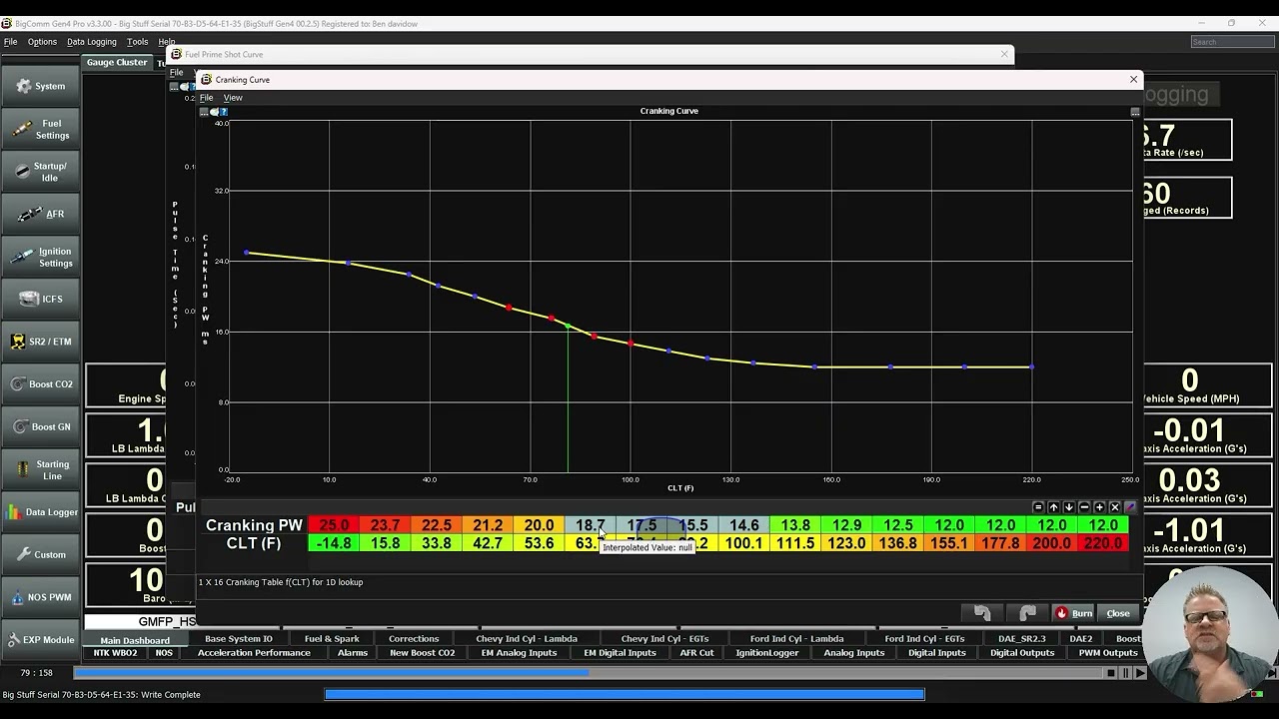Switch to Alarms dashboard tab

coord(353,653)
